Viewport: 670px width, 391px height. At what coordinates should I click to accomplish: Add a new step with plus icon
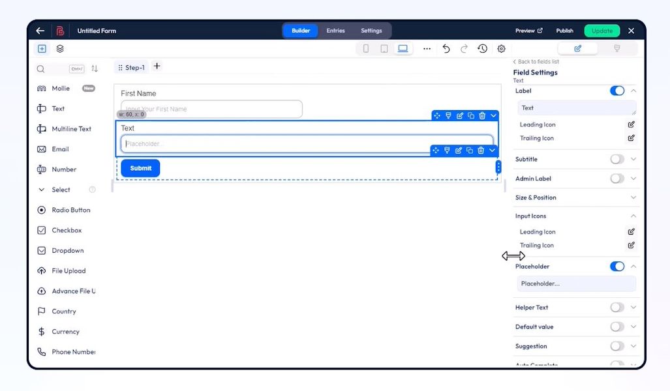click(157, 66)
